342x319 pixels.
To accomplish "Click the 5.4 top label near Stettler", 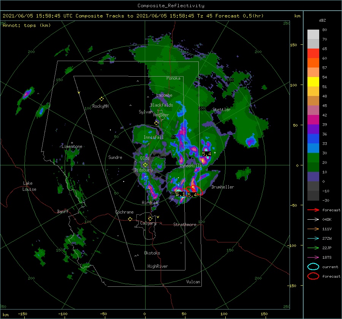I will click(x=207, y=154).
